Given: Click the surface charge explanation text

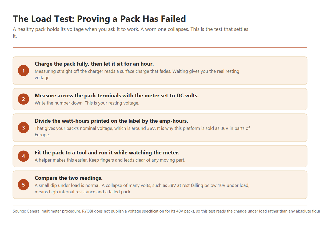Looking at the screenshot, I should [137, 75].
